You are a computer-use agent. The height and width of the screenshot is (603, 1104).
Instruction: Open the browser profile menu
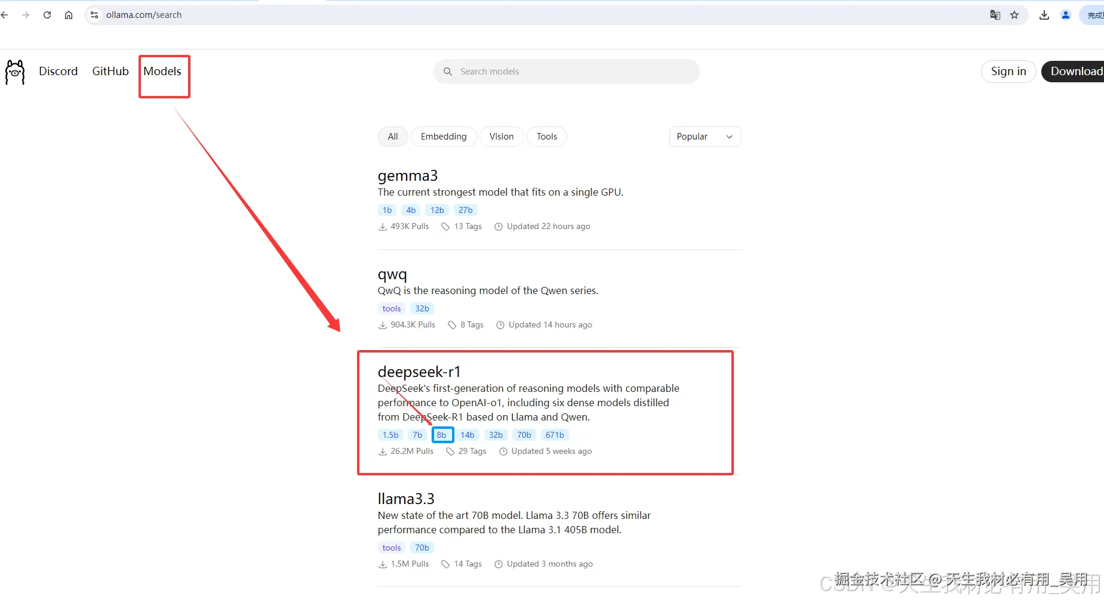[1066, 15]
